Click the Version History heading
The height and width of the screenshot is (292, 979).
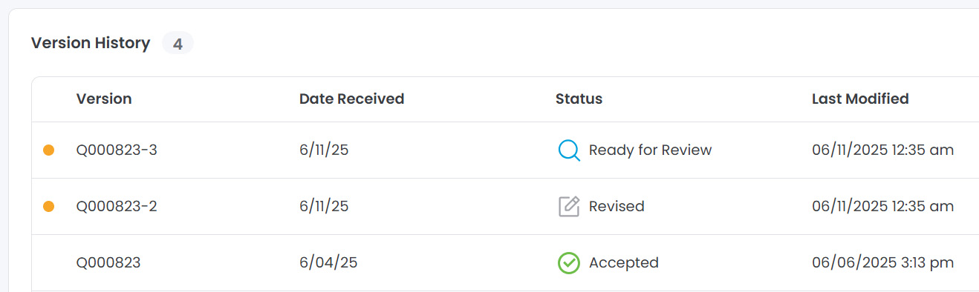[91, 43]
